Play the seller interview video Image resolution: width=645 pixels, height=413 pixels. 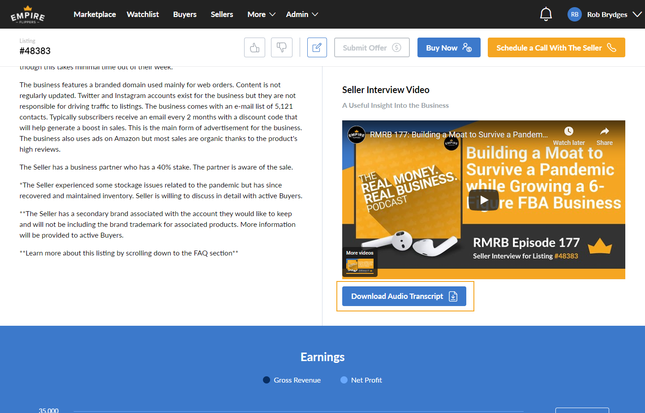pos(484,200)
